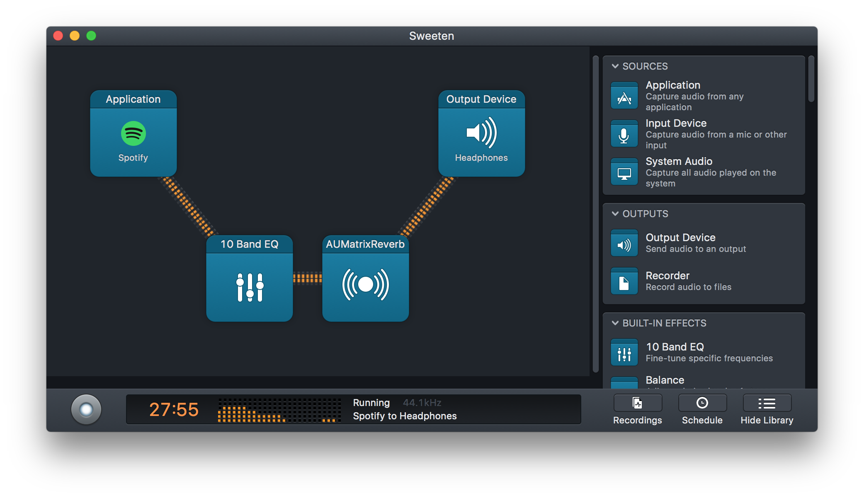The height and width of the screenshot is (498, 864).
Task: Click 'Send audio to an output' description
Action: [x=696, y=249]
